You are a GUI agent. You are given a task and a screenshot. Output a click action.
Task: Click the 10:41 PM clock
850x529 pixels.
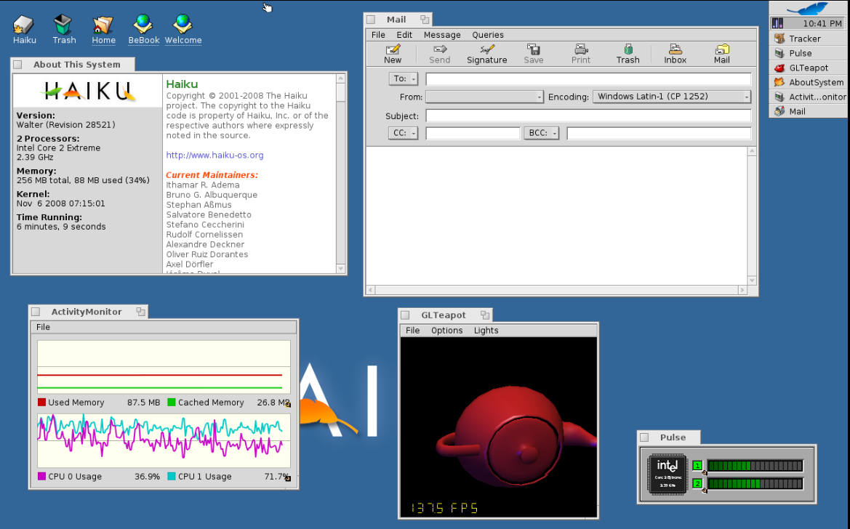tap(822, 23)
